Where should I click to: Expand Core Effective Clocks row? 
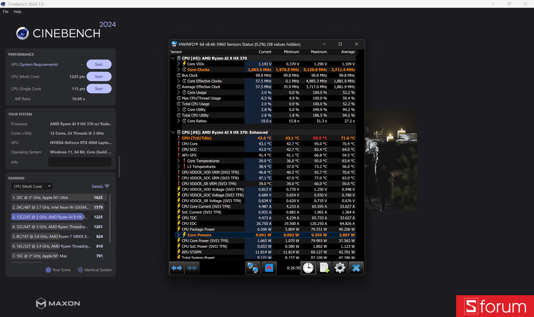pos(178,81)
